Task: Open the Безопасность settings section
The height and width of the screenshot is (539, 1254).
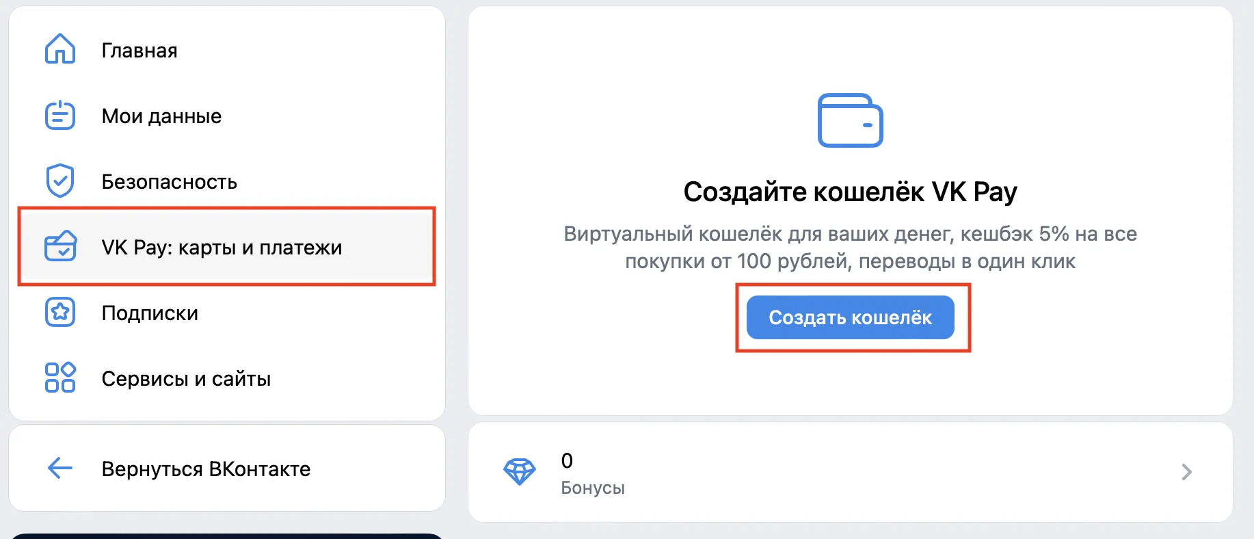Action: (x=169, y=182)
